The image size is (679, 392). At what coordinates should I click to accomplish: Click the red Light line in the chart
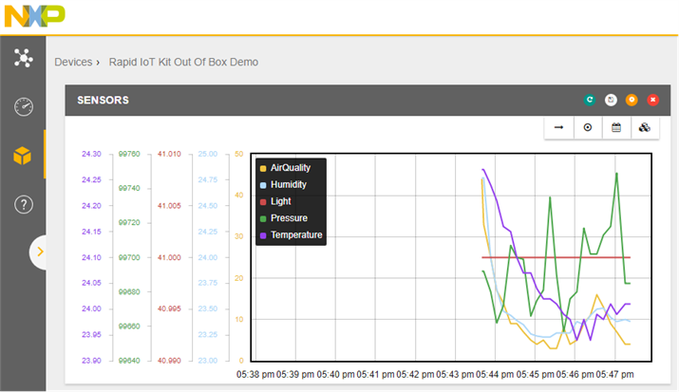point(556,257)
